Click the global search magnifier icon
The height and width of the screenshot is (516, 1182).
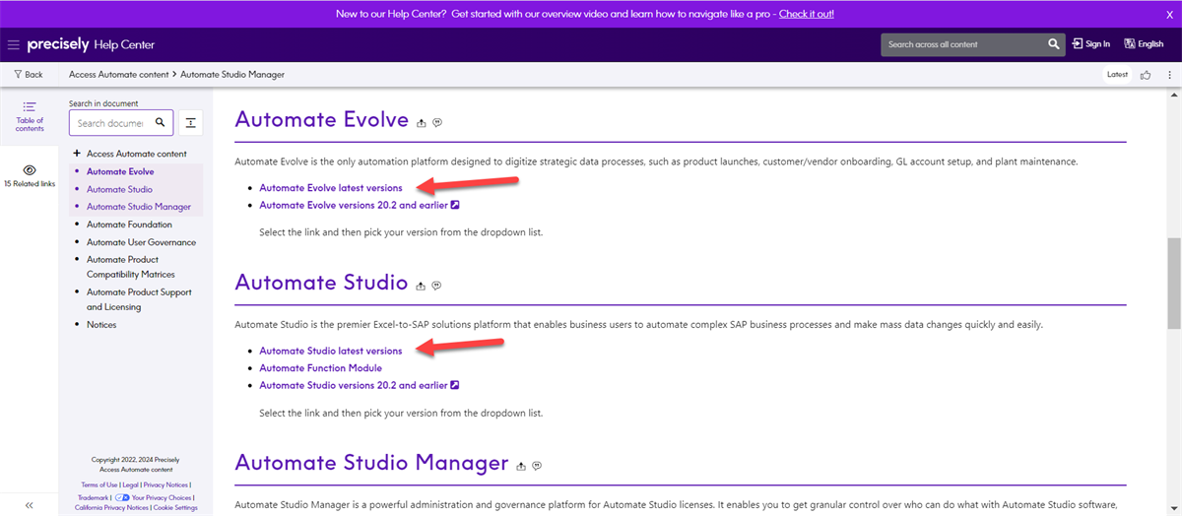click(1053, 44)
